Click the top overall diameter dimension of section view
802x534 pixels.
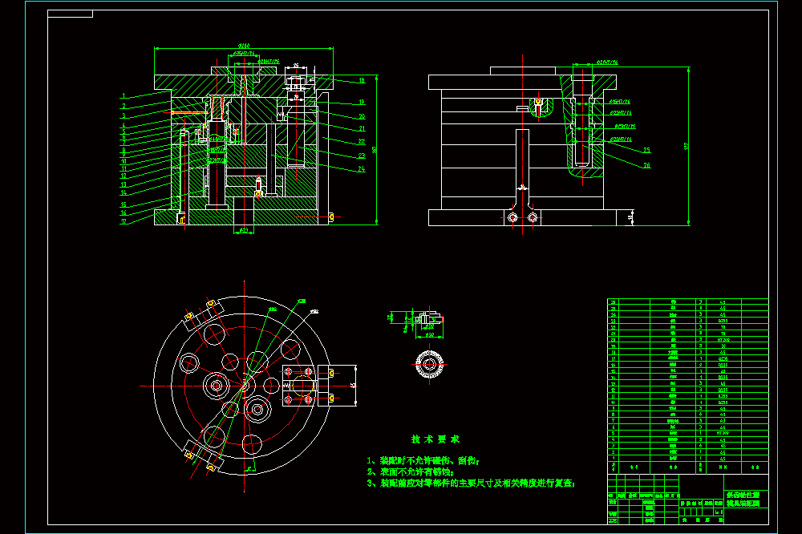coord(244,46)
